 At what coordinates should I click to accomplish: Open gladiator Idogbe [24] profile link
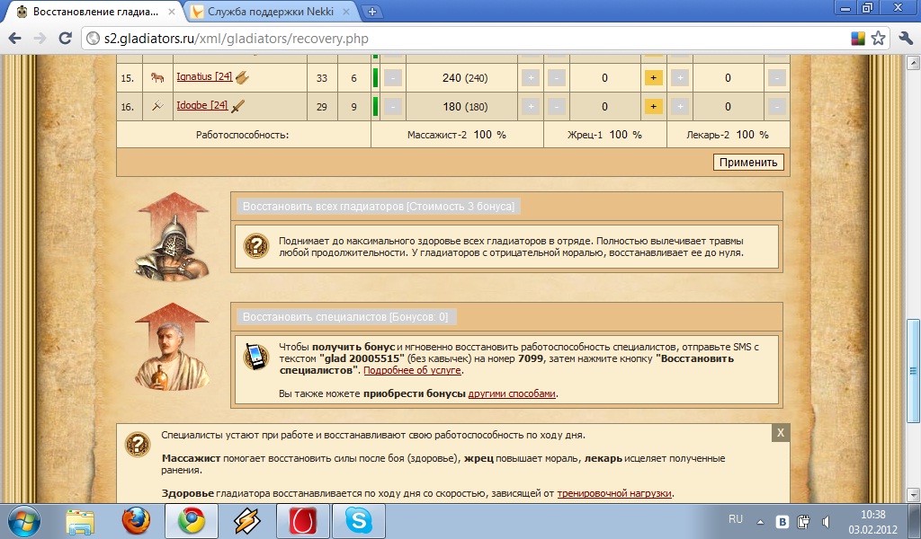tap(201, 105)
